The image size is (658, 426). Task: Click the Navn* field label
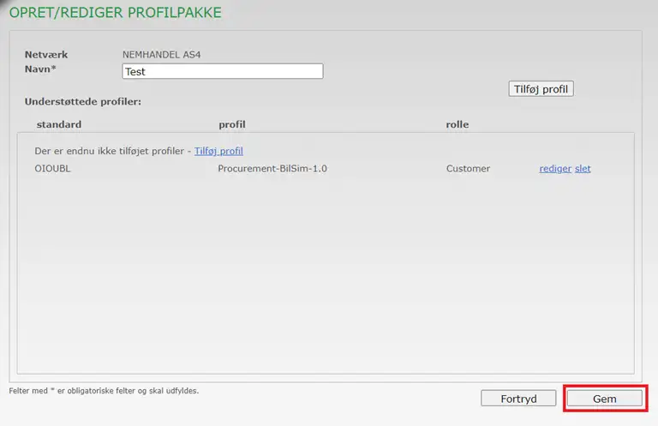(46, 69)
